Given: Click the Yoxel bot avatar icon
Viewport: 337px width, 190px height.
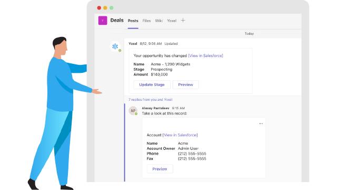Looking at the screenshot, I should pyautogui.click(x=115, y=46).
